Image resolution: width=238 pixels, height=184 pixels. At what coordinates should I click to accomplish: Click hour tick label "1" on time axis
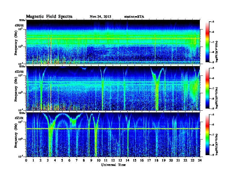[33, 160]
